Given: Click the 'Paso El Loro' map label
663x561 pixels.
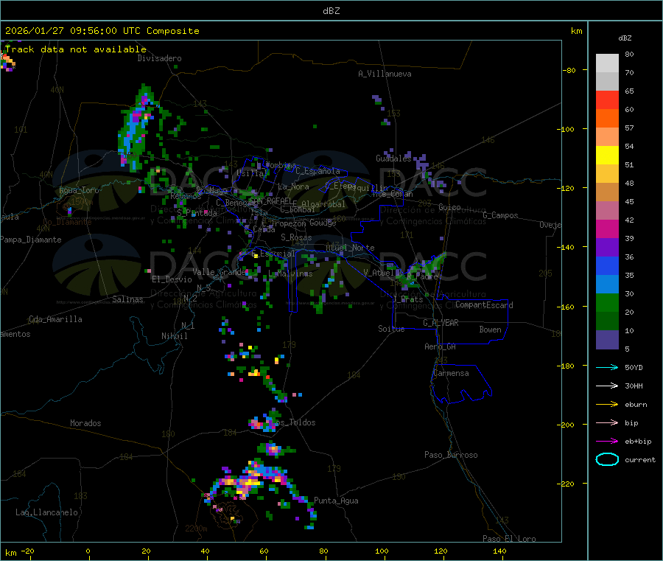Looking at the screenshot, I should click(x=509, y=539).
